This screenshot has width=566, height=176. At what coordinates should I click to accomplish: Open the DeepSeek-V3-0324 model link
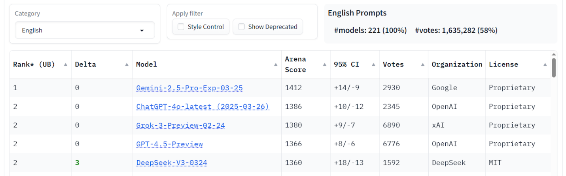pyautogui.click(x=172, y=163)
